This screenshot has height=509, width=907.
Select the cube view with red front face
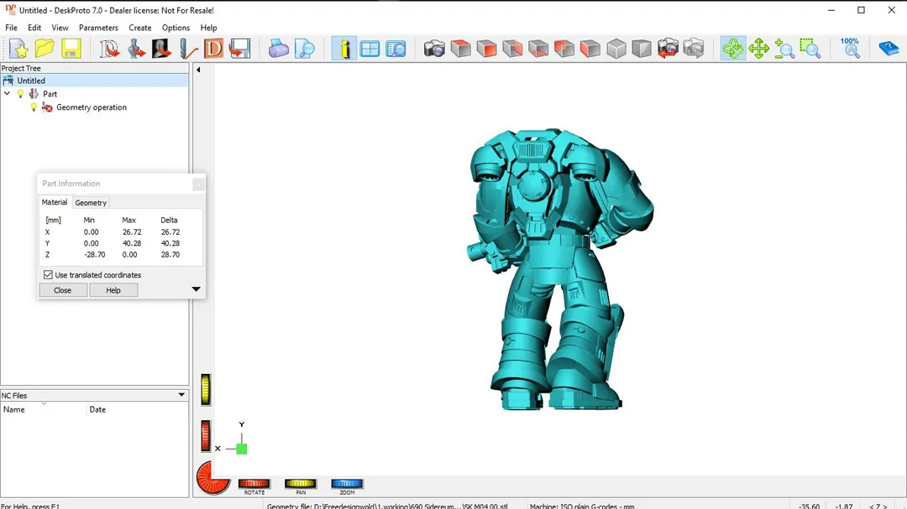(486, 49)
